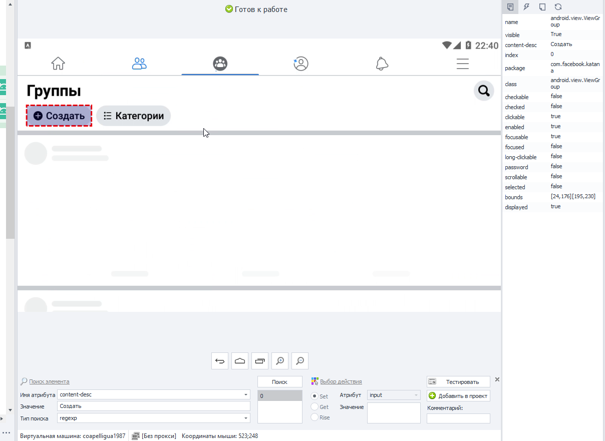Click the refresh icon in properties panel

tap(558, 7)
